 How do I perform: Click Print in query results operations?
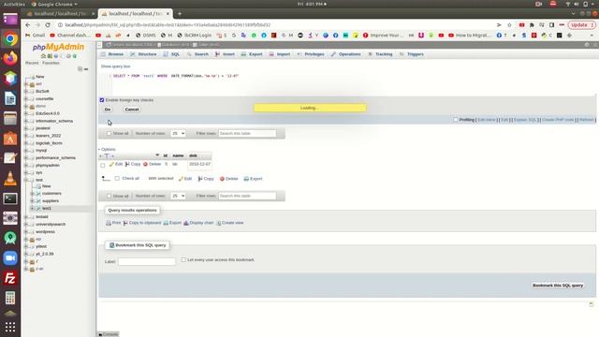coord(113,223)
